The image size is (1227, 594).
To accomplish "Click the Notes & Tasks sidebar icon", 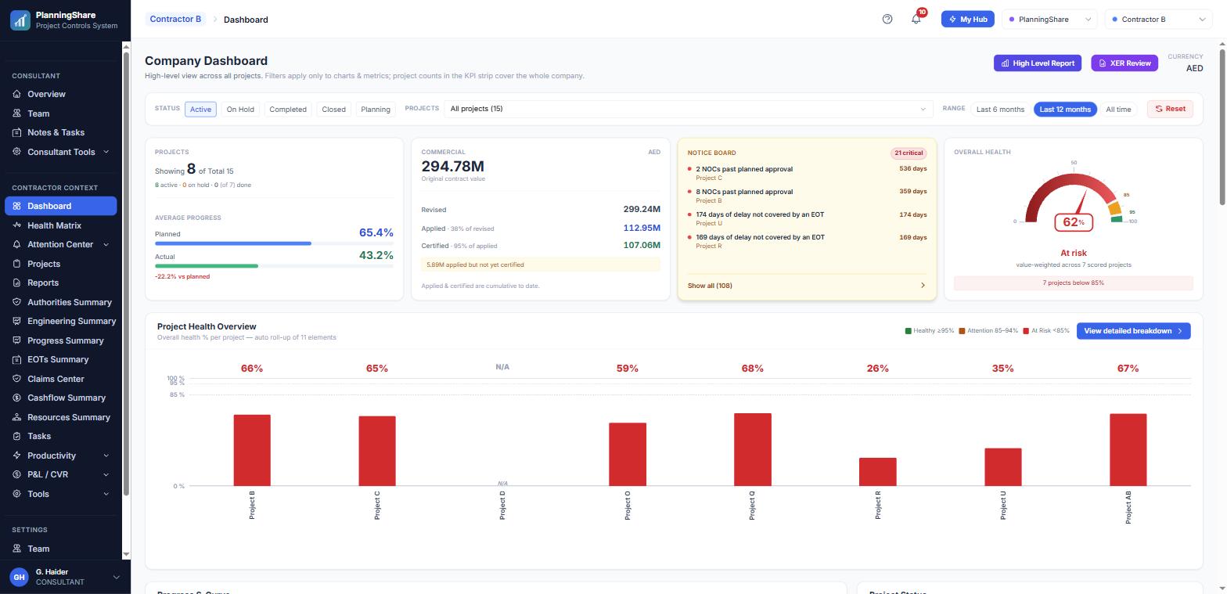I will click(x=16, y=132).
